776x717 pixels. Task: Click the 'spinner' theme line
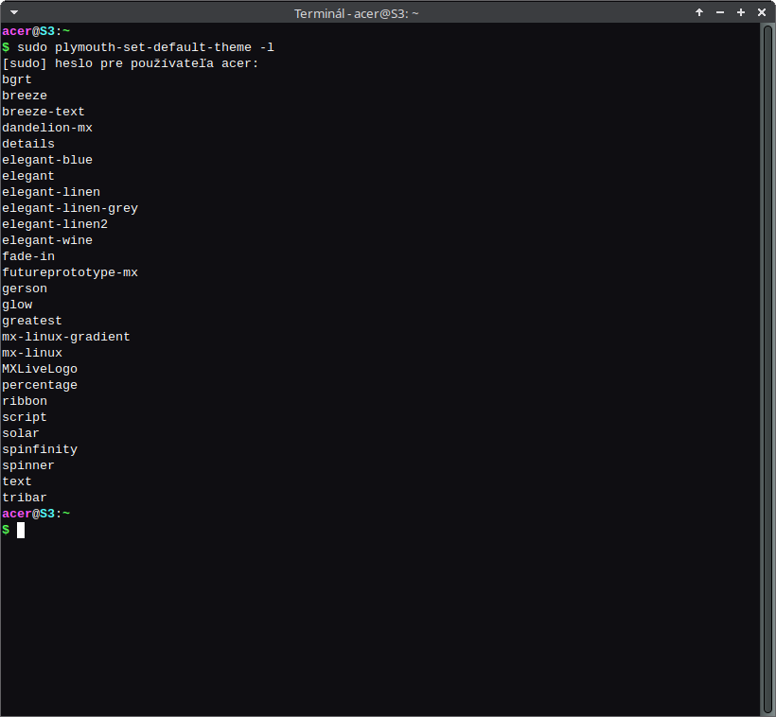pyautogui.click(x=28, y=465)
